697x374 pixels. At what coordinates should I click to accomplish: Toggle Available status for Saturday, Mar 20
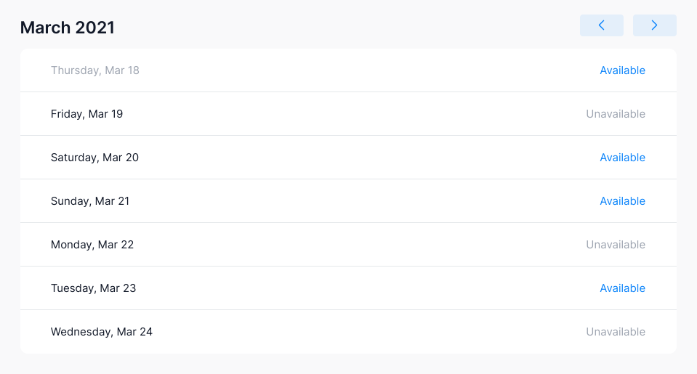tap(622, 158)
